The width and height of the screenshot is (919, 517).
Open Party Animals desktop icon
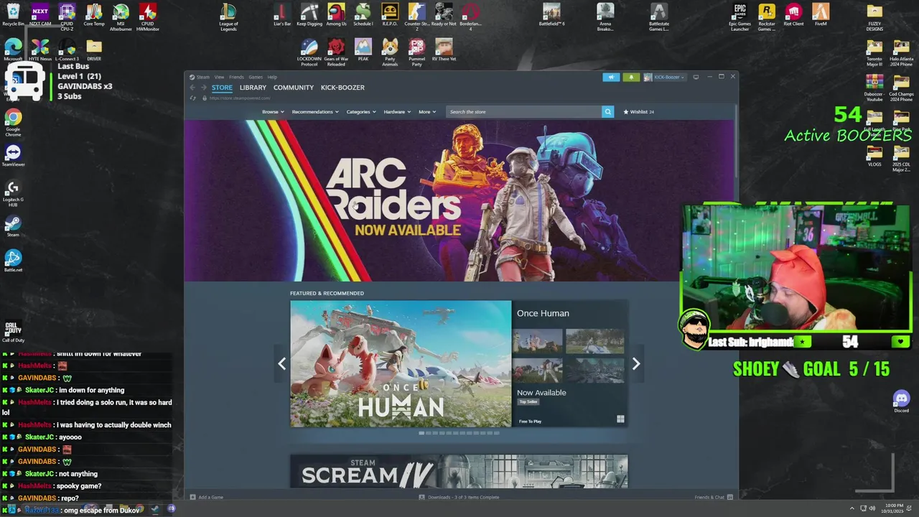coord(390,52)
